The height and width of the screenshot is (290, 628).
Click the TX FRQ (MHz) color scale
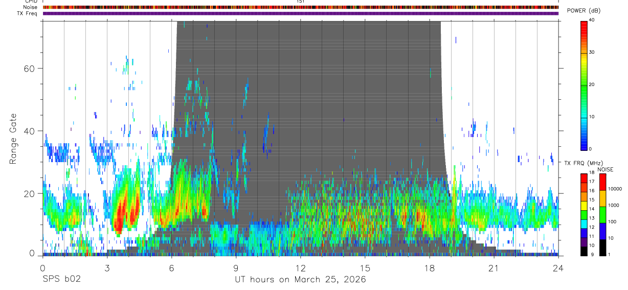pyautogui.click(x=584, y=215)
